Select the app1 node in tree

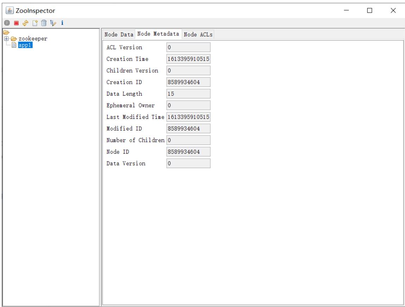coord(25,45)
